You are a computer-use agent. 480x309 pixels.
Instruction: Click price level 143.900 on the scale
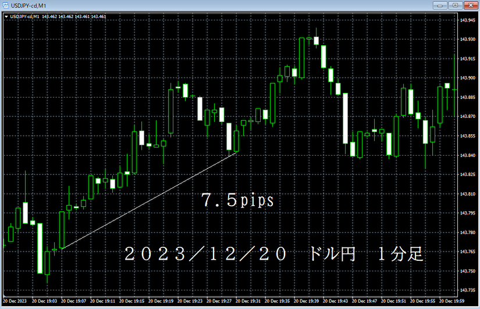[x=468, y=78]
